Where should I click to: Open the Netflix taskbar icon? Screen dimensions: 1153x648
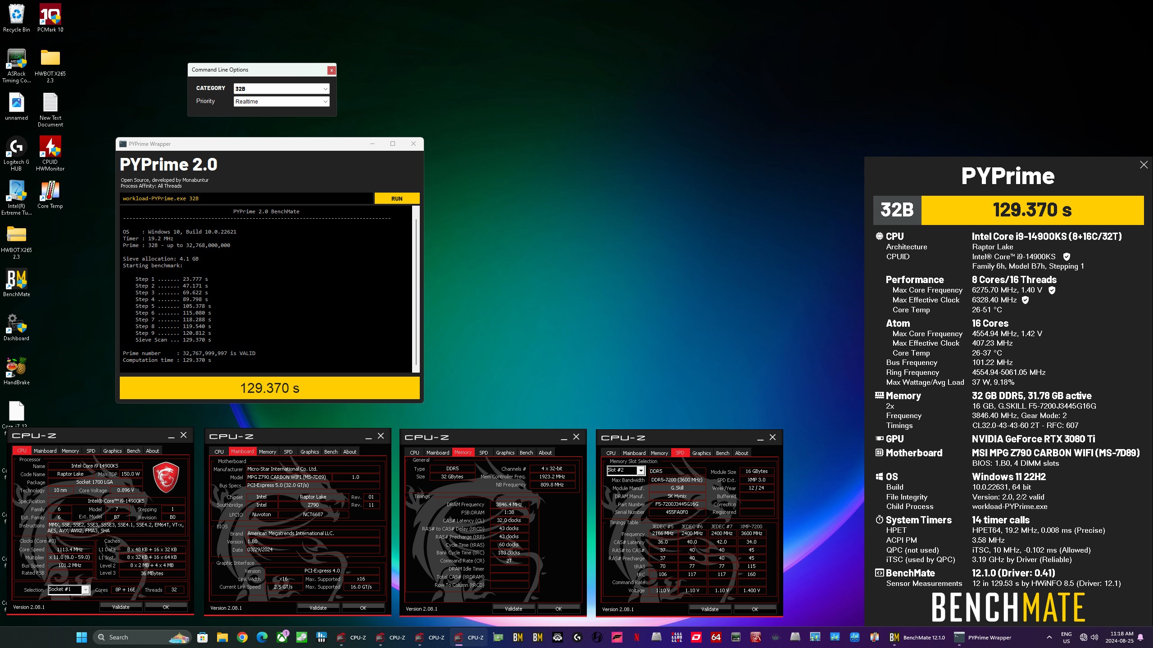pyautogui.click(x=637, y=637)
